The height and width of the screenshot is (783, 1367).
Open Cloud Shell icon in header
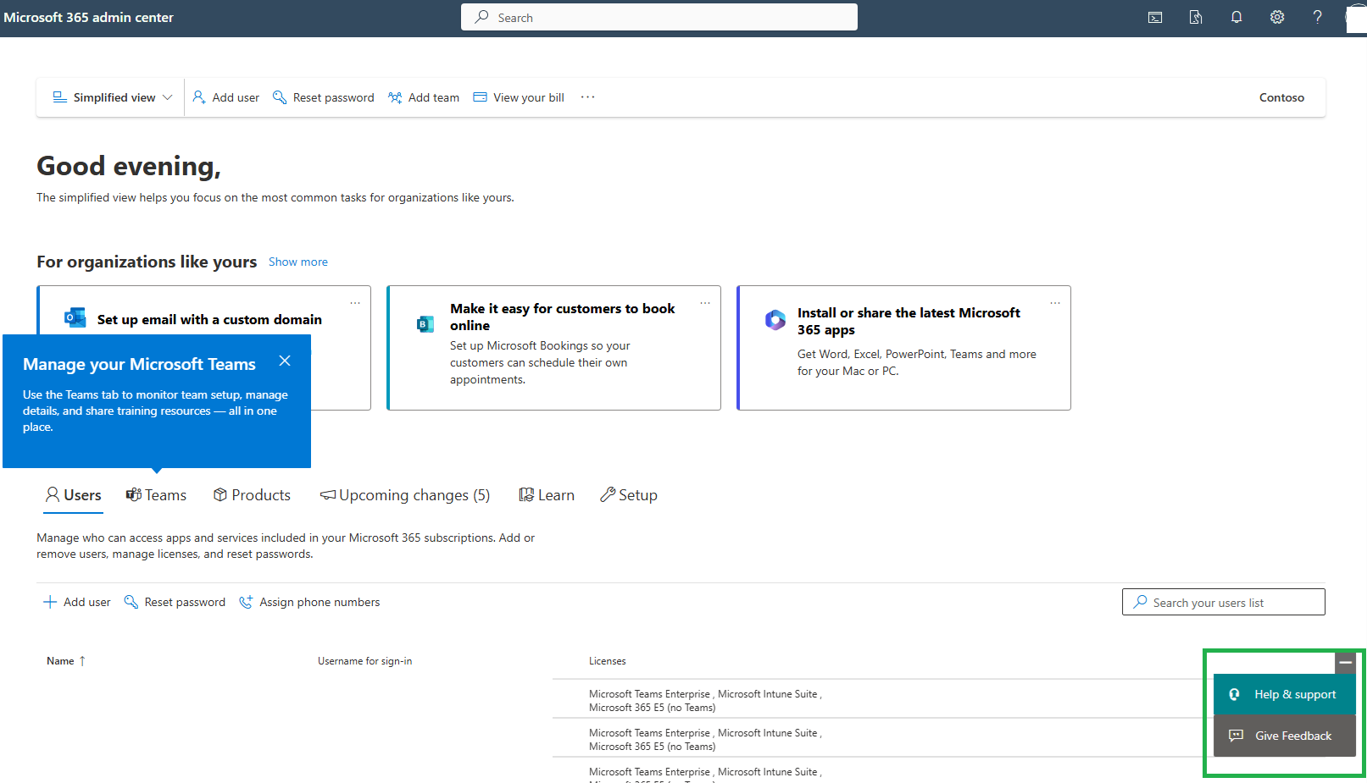[1155, 17]
